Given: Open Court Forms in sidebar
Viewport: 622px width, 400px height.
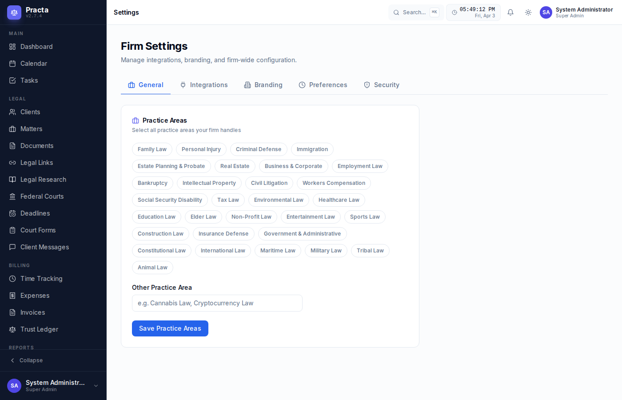Looking at the screenshot, I should click(x=53, y=230).
